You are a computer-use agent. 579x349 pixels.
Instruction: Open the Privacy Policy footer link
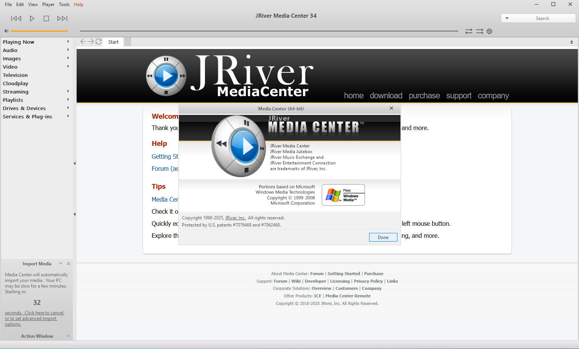368,281
